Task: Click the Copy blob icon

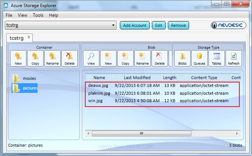Action: (x=125, y=58)
